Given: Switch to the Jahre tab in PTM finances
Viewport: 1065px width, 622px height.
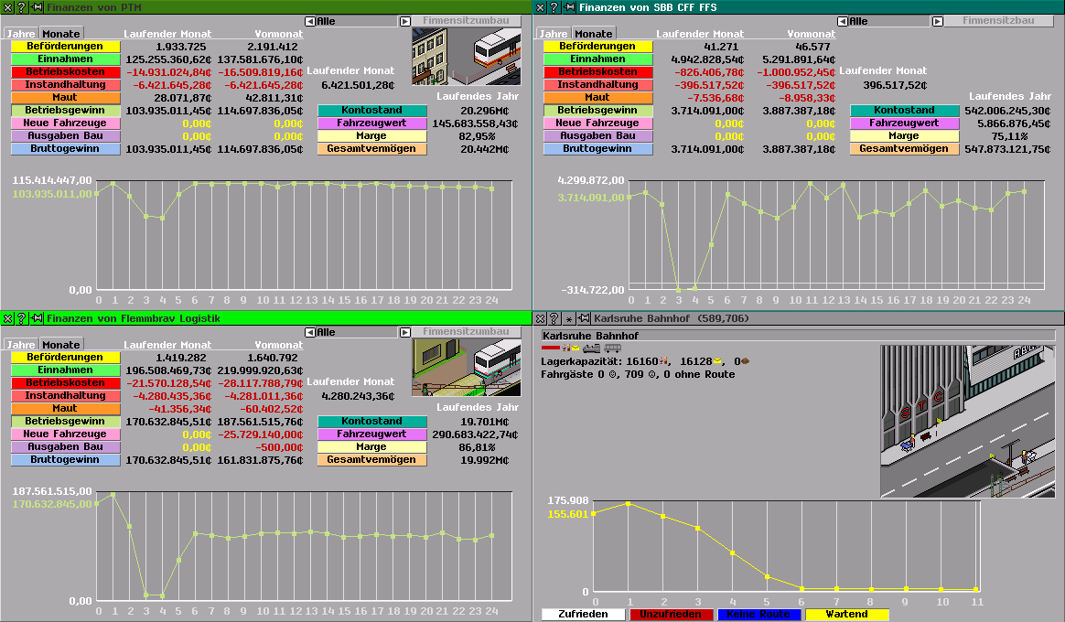Looking at the screenshot, I should coord(18,34).
